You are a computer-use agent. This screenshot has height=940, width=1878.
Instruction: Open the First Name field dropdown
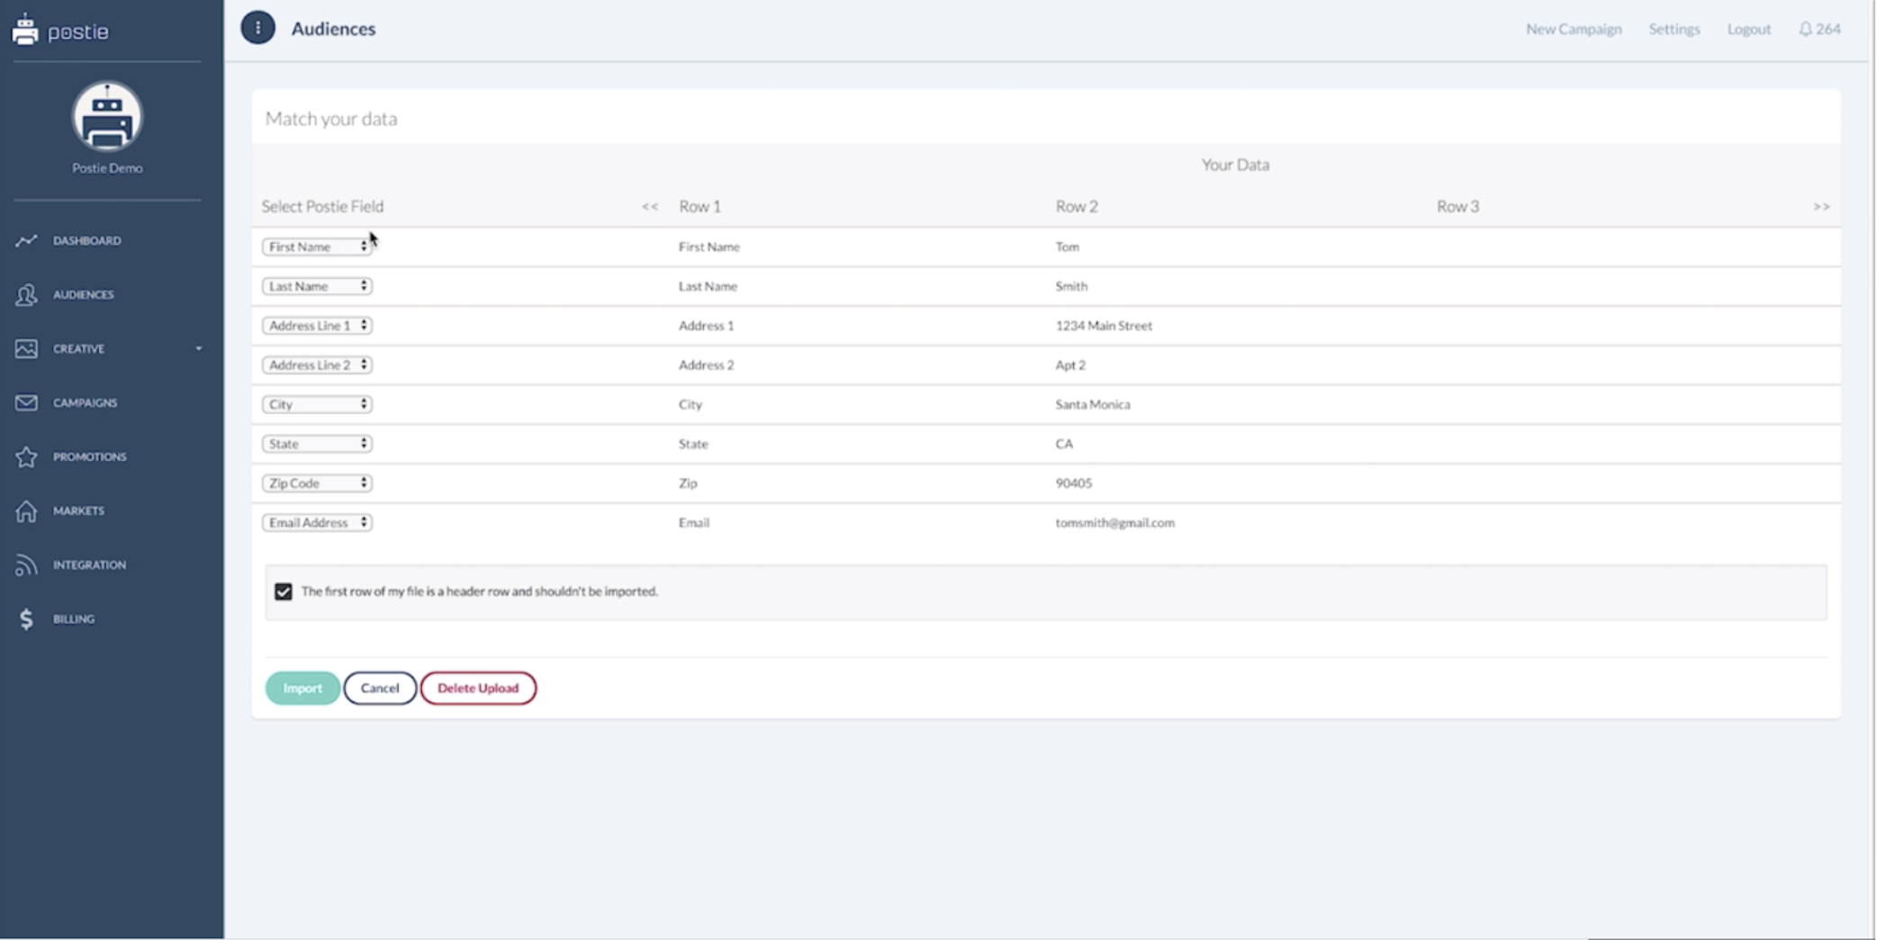[x=317, y=247]
